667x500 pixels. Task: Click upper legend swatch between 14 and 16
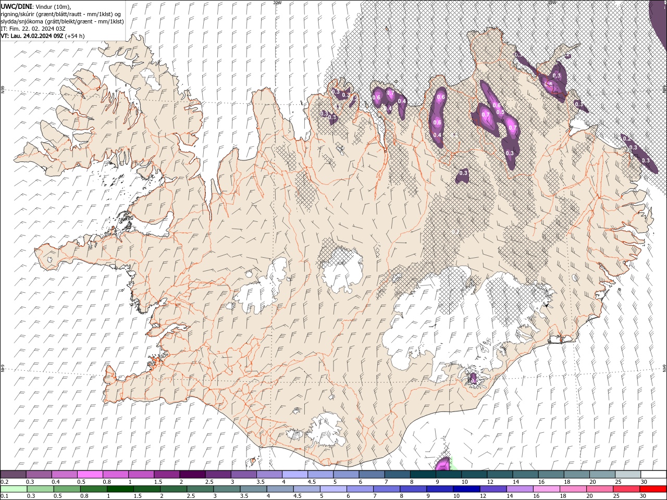525,474
